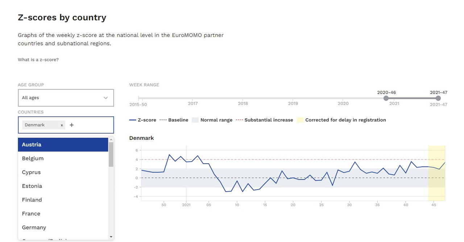The image size is (464, 242).
Task: Select Estonia in the country list
Action: pos(63,186)
